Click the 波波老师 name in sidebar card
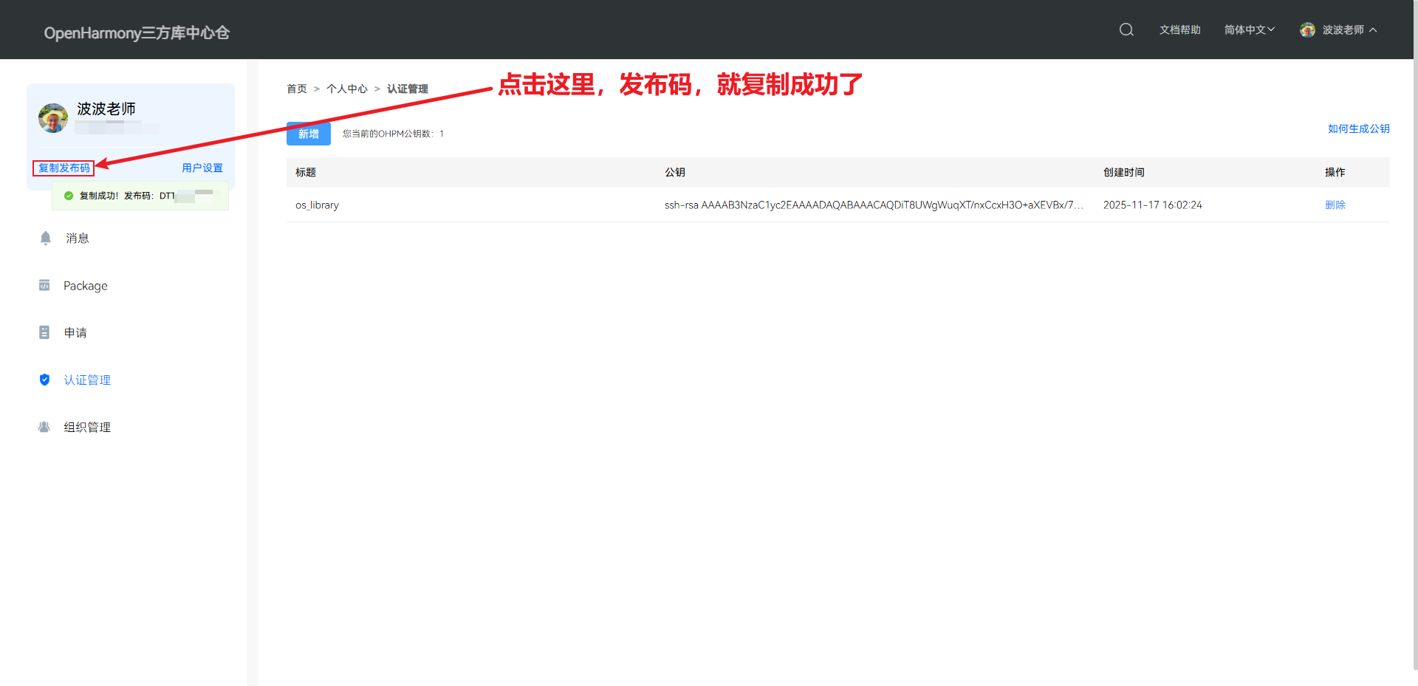 (106, 109)
